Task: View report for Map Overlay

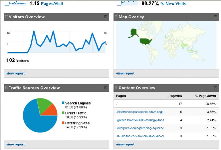Action: coord(125,73)
